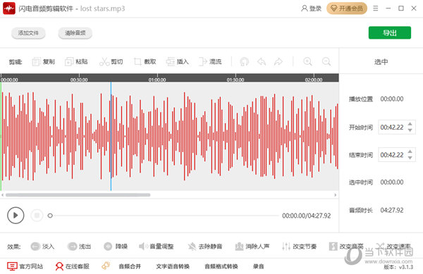Select the Cut (剪切) scissors tool
The height and width of the screenshot is (274, 423).
tap(111, 62)
